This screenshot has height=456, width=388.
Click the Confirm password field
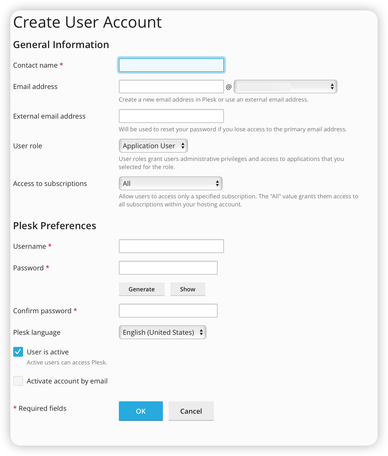pyautogui.click(x=168, y=311)
